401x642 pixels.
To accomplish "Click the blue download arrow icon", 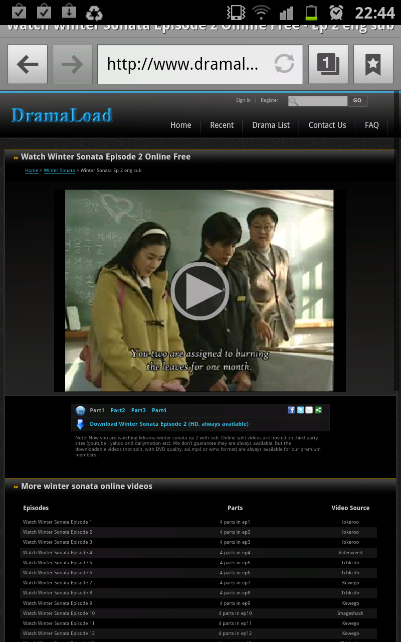I will 80,424.
